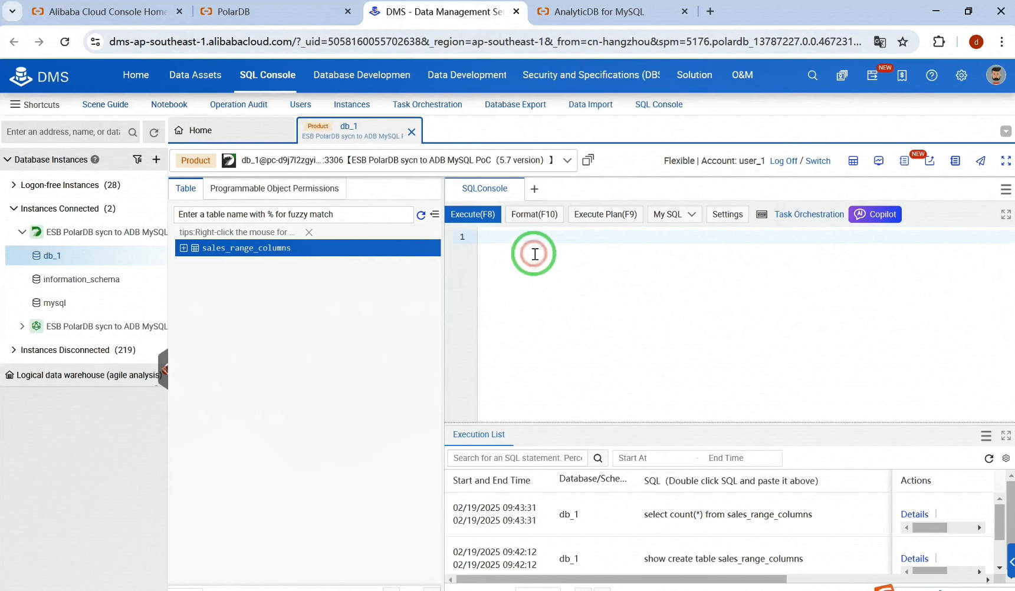The height and width of the screenshot is (591, 1015).
Task: Collapse Instances Connected (2)
Action: point(14,209)
